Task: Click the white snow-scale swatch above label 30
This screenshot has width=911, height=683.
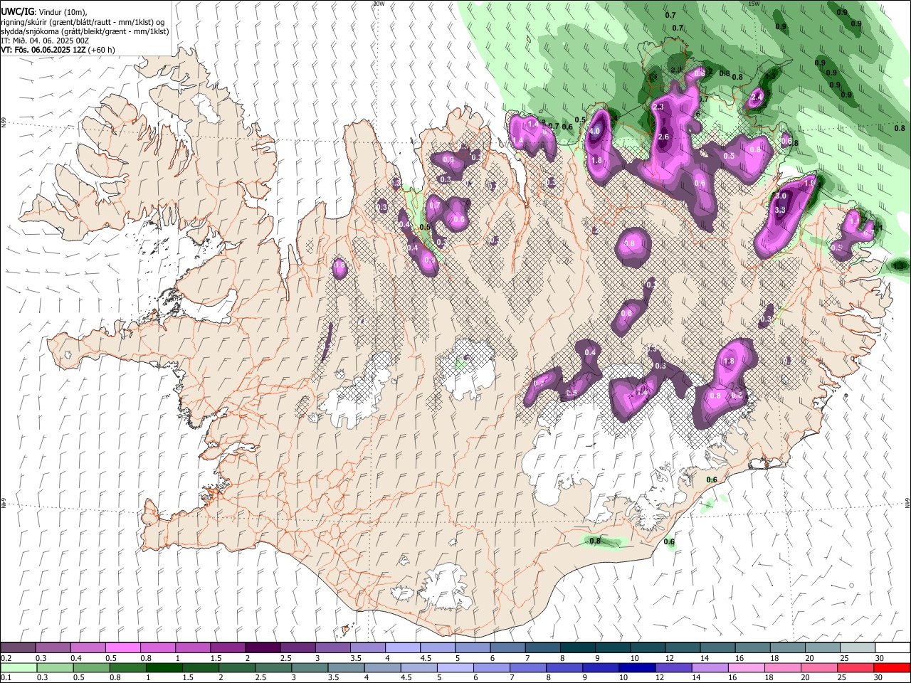Action: point(892,648)
